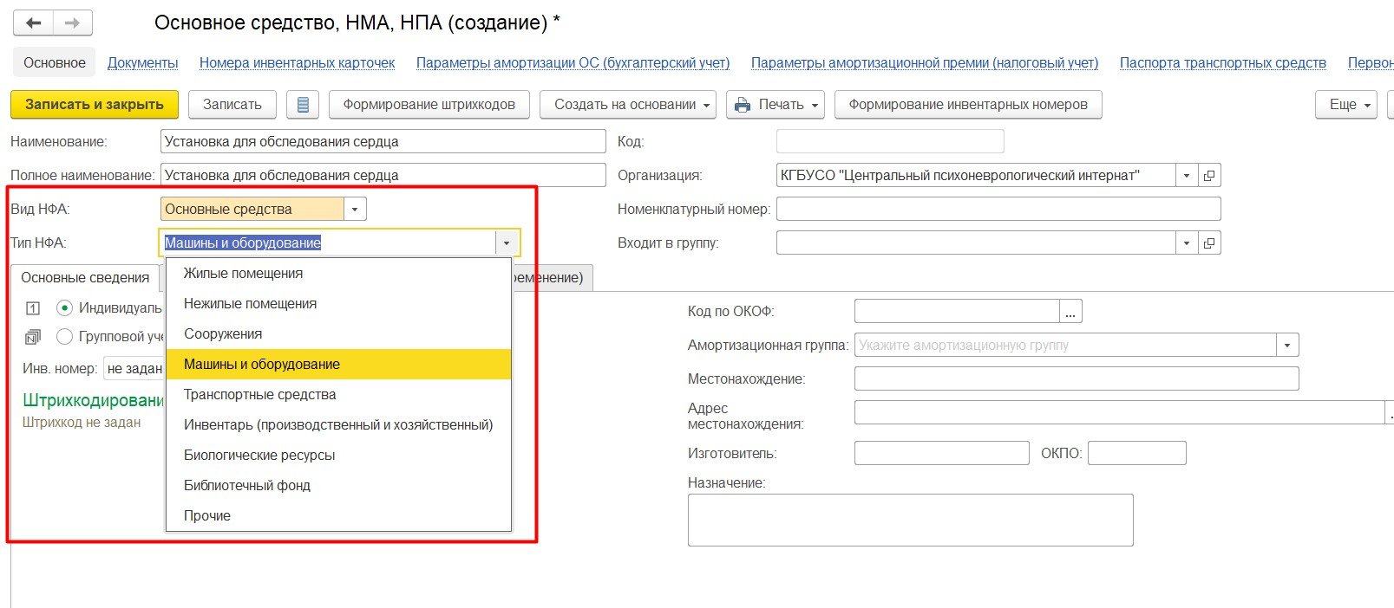Click the Записать button
Image resolution: width=1394 pixels, height=608 pixels.
point(232,105)
